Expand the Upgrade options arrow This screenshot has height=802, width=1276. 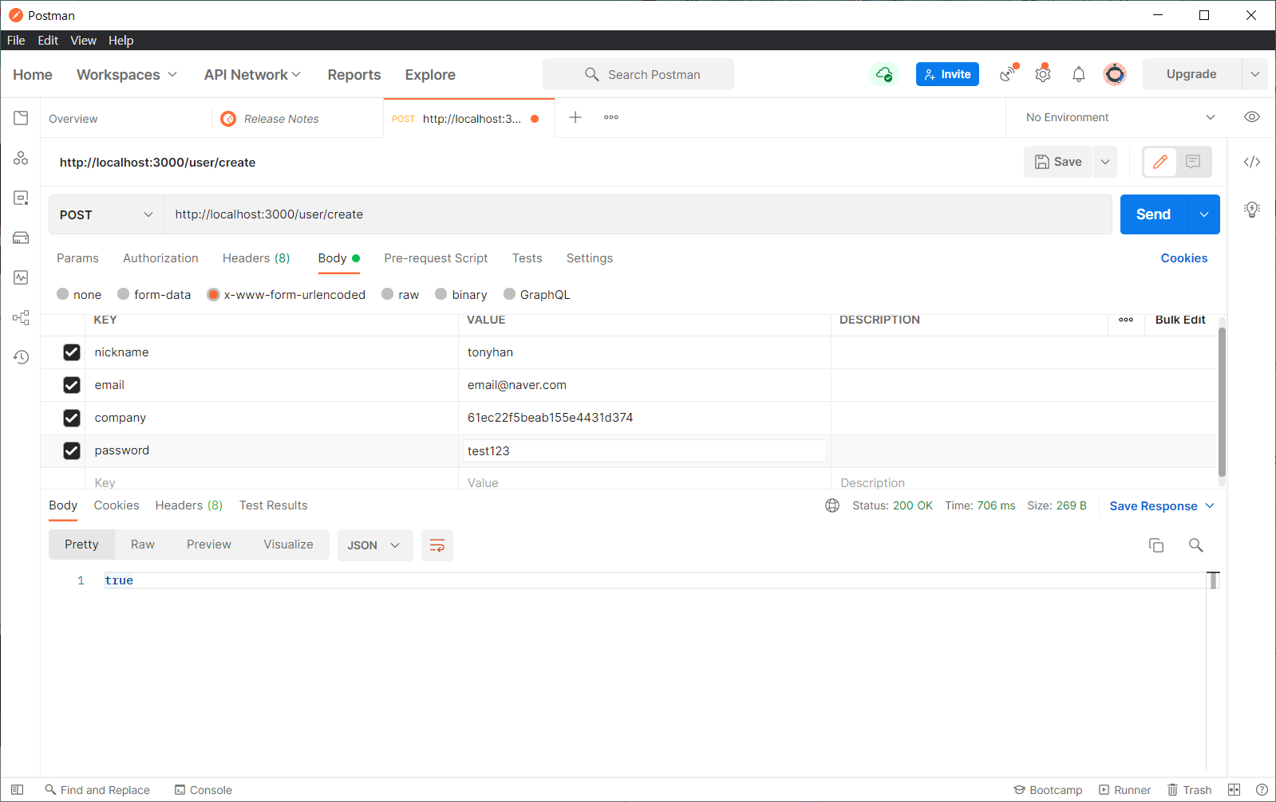coord(1255,74)
